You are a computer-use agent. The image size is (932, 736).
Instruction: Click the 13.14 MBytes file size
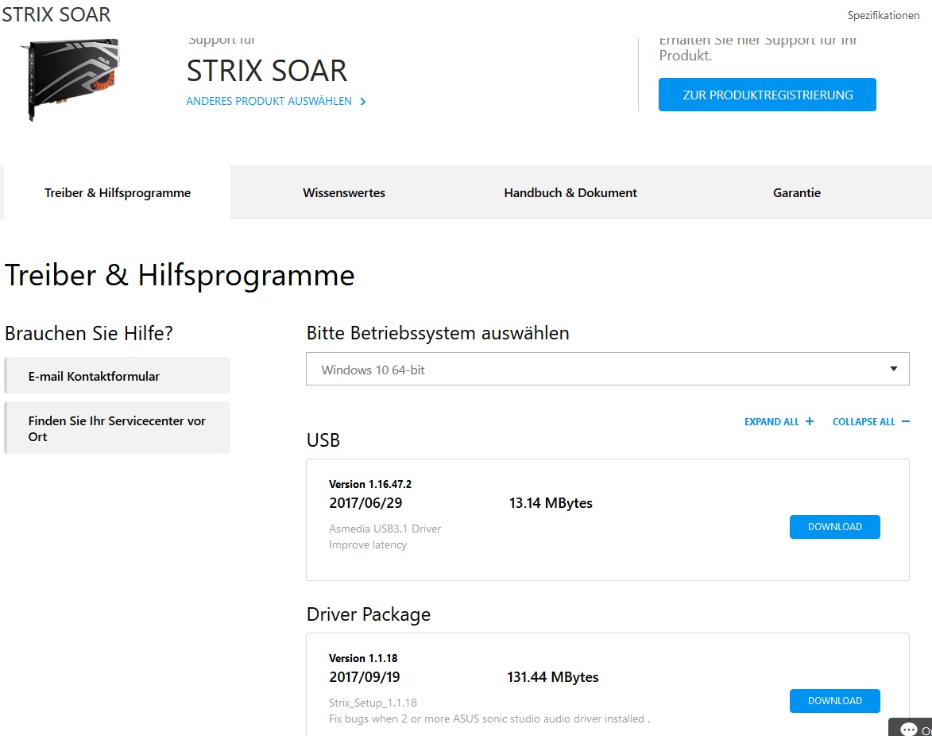(551, 503)
